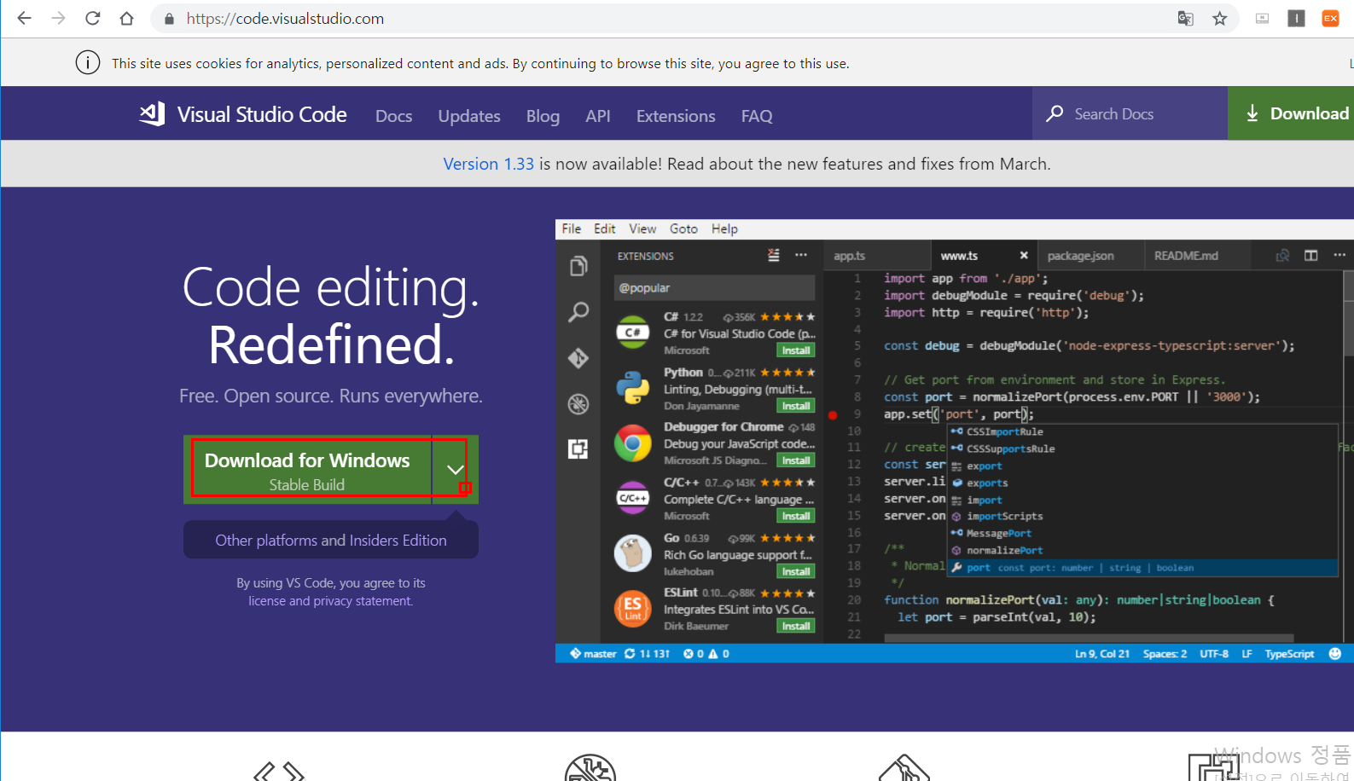Open the translate page icon in address bar
The width and height of the screenshot is (1354, 781).
click(x=1185, y=18)
